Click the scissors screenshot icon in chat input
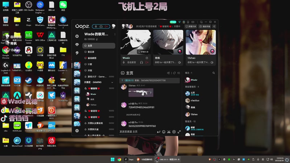Screen dimensions: 290x163 tap(169, 132)
